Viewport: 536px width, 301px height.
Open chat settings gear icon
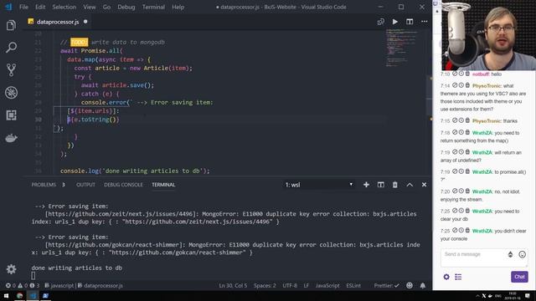pos(446,277)
